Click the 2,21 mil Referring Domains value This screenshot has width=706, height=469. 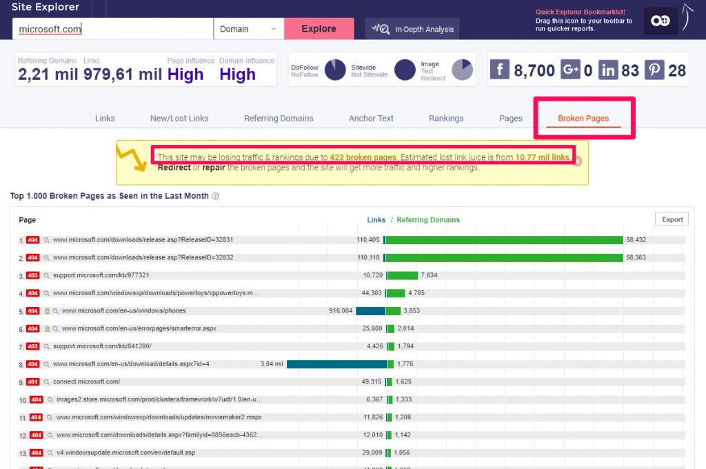point(48,74)
